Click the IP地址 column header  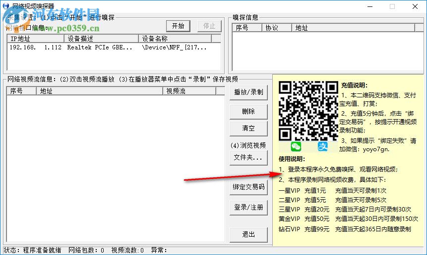pyautogui.click(x=36, y=39)
